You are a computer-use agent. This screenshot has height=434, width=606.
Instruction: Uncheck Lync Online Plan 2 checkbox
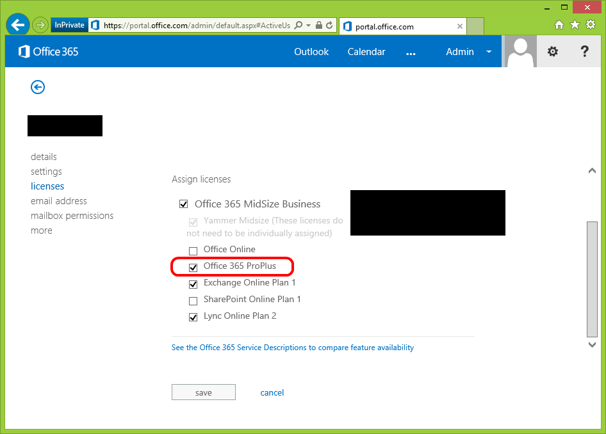(x=193, y=317)
